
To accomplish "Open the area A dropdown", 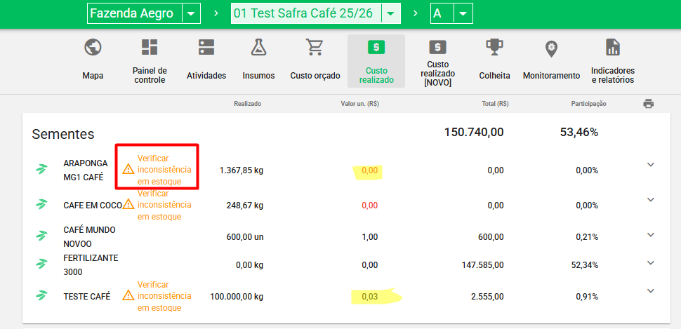I will click(463, 14).
